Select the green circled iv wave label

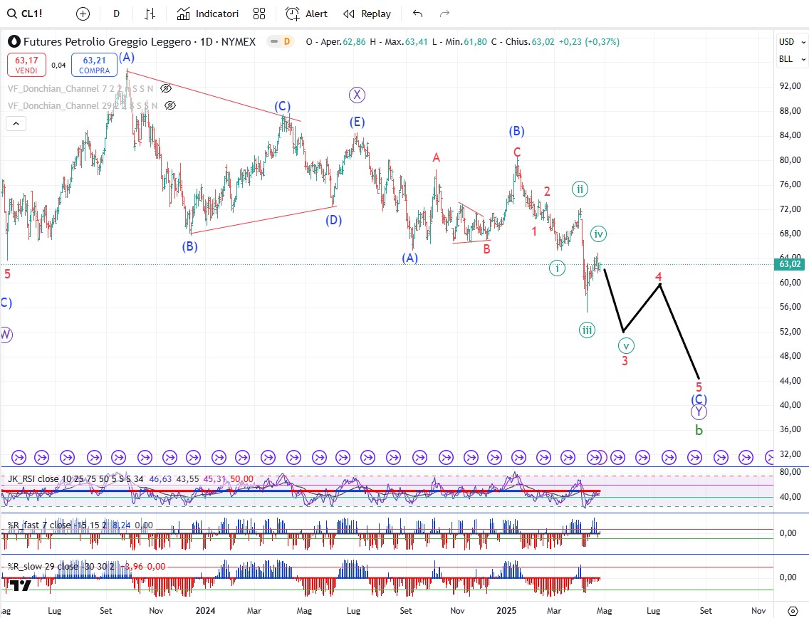click(598, 234)
